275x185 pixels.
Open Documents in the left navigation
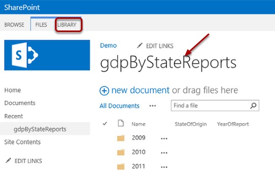click(x=20, y=103)
